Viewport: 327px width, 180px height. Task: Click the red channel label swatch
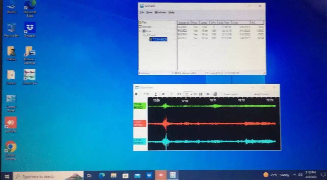140,123
